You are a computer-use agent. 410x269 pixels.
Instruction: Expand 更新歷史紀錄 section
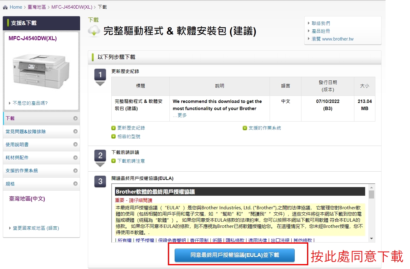[131, 128]
